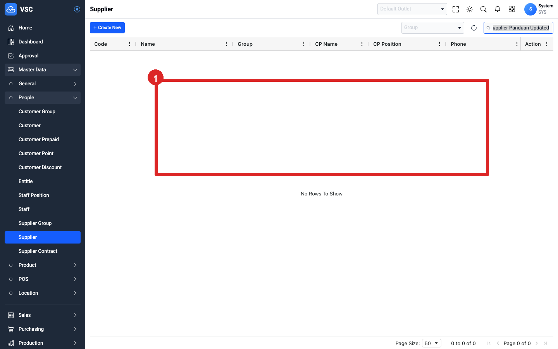Open Customer Discount page

coord(43,168)
